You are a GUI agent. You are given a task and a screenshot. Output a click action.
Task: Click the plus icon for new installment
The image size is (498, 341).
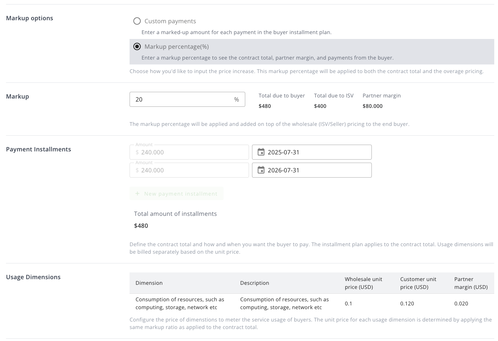[x=137, y=194]
